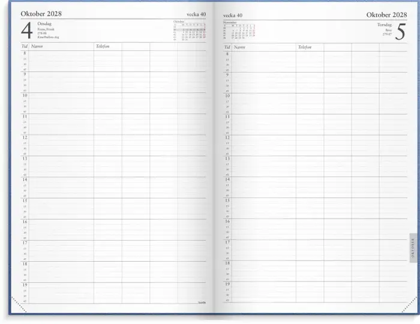Click hour 12 label on Onsdag page

click(25, 137)
